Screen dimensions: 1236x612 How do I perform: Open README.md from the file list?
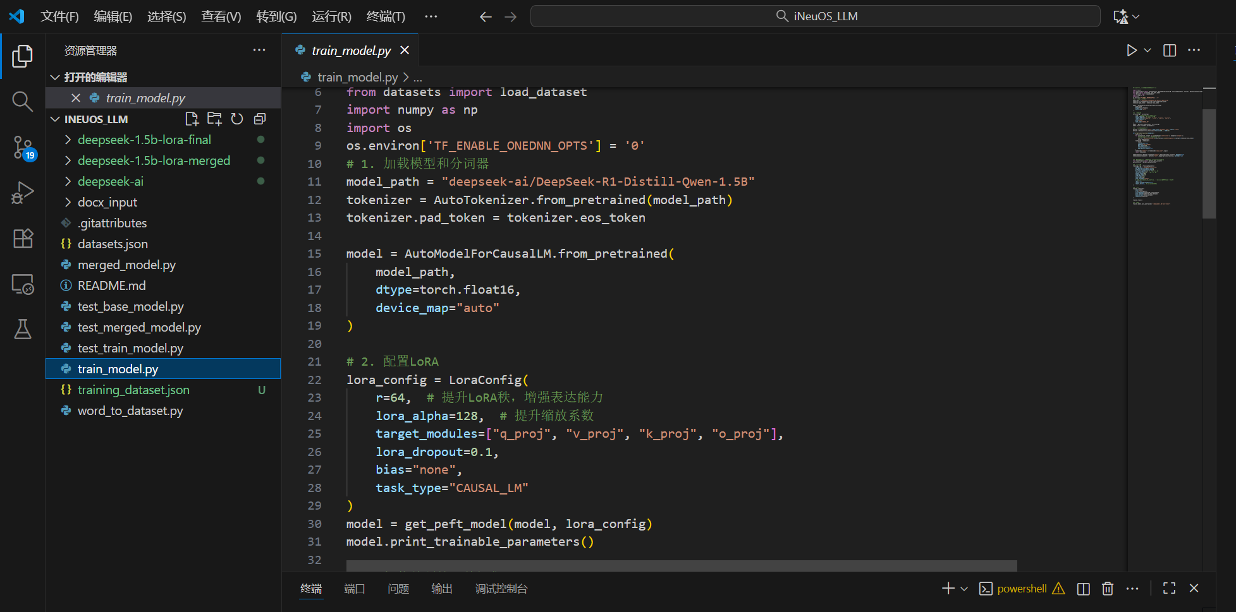pyautogui.click(x=111, y=285)
